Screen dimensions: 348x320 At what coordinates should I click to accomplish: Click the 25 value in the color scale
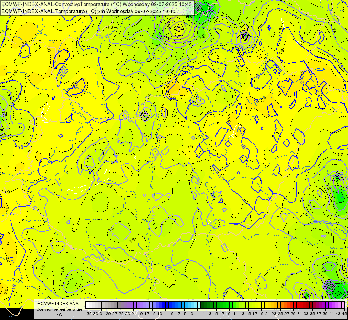(x=280, y=314)
